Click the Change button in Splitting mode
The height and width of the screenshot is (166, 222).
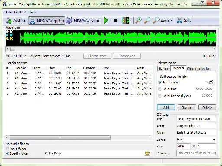pyautogui.click(x=186, y=107)
